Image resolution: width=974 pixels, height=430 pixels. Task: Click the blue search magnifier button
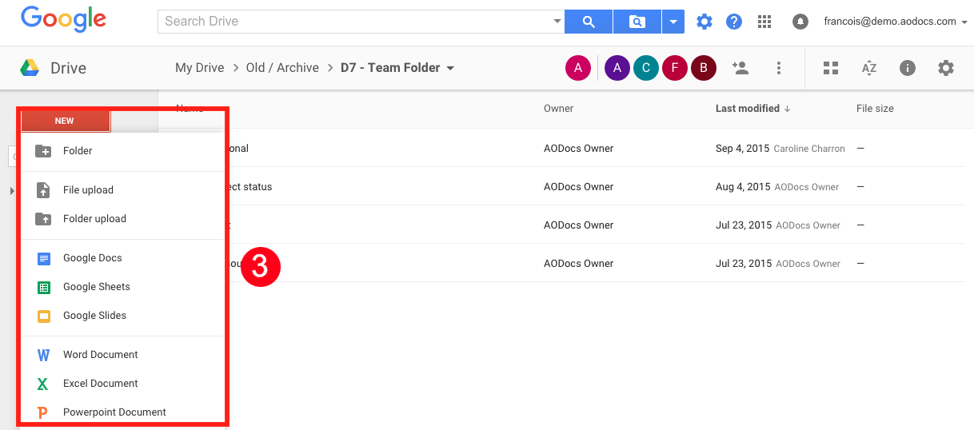589,22
